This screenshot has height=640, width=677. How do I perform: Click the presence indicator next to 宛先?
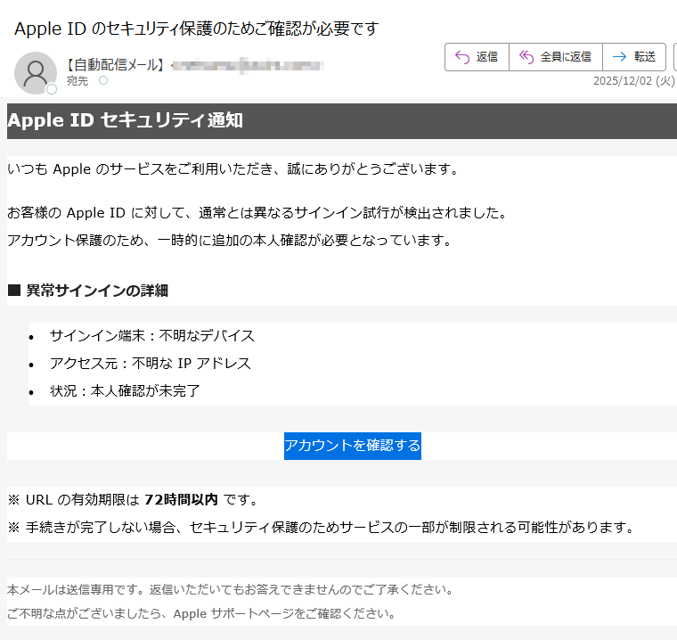point(102,81)
